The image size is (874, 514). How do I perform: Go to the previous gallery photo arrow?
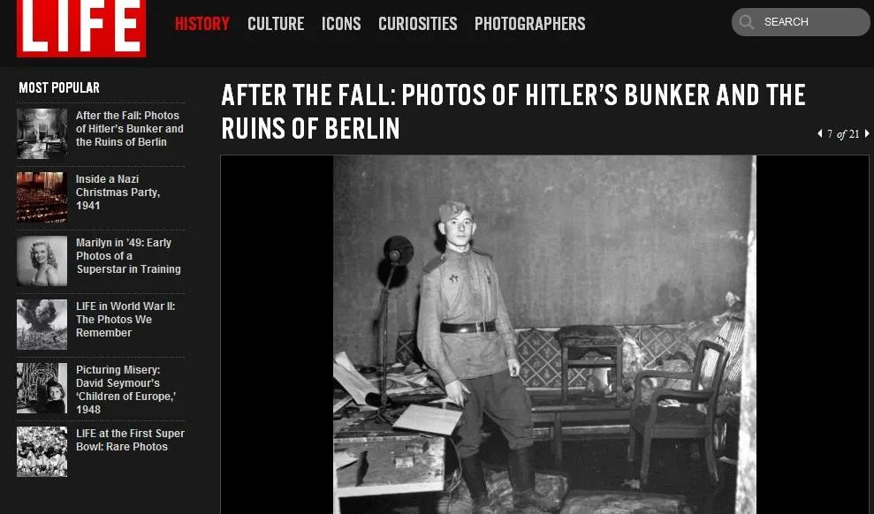point(819,133)
